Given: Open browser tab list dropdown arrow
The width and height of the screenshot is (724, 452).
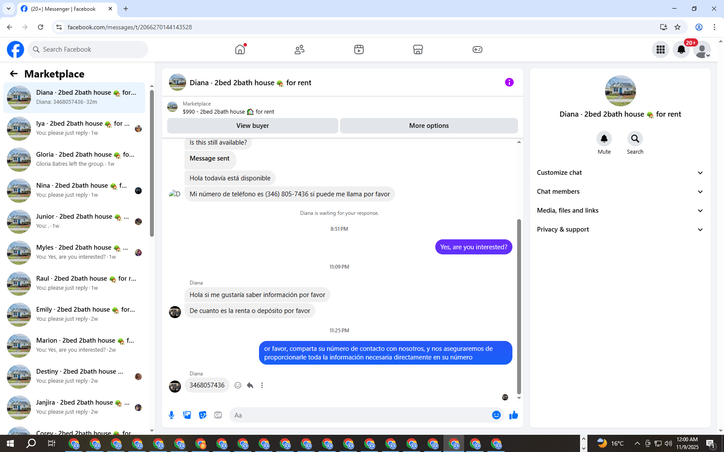Looking at the screenshot, I should pyautogui.click(x=9, y=9).
